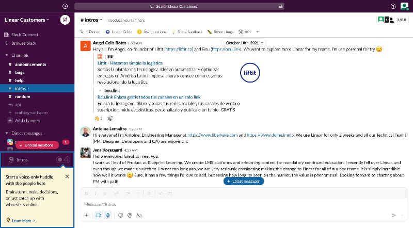
Task: Click into the Message #intros input
Action: [244, 204]
